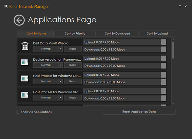Screen dimensions: 192x139
Task: Go back using the circled arrow icon
Action: tap(19, 20)
